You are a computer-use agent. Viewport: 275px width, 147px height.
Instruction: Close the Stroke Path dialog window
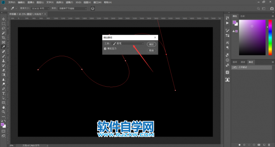(155, 37)
